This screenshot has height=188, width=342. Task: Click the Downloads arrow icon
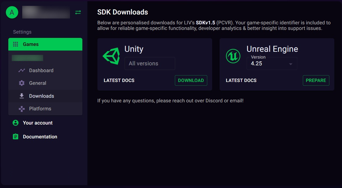(21, 96)
